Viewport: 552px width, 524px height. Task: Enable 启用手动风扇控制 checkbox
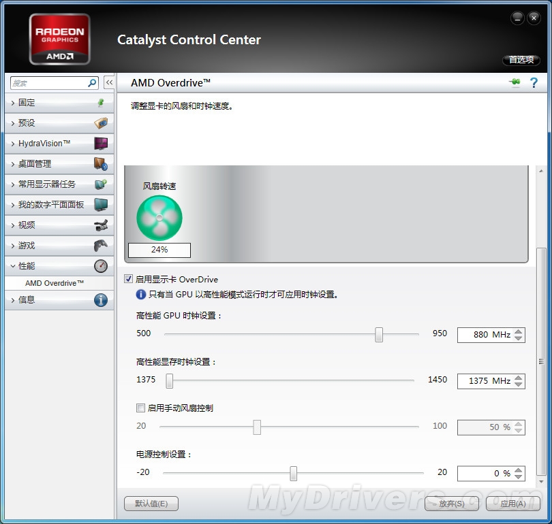point(140,408)
